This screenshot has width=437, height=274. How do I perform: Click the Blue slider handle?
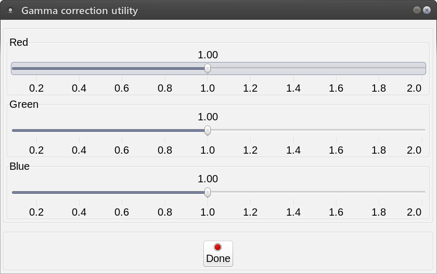coord(208,192)
